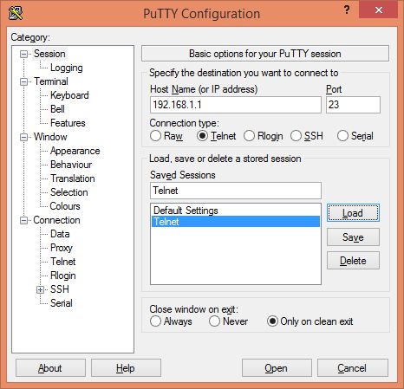
Task: Open the Selection category
Action: coord(68,192)
